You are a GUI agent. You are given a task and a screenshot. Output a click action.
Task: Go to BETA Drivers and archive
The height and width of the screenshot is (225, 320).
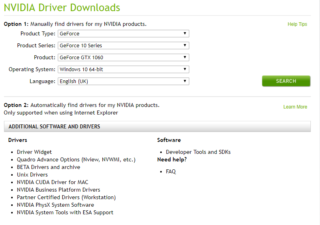(49, 167)
